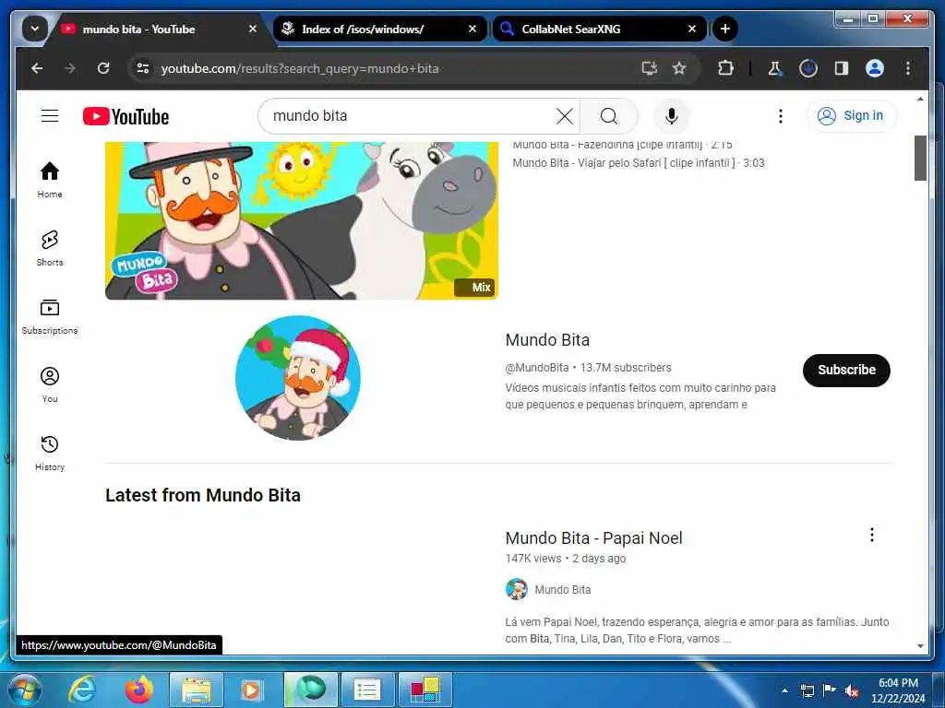Go to YouTube home via logo
The height and width of the screenshot is (708, 945).
[126, 116]
